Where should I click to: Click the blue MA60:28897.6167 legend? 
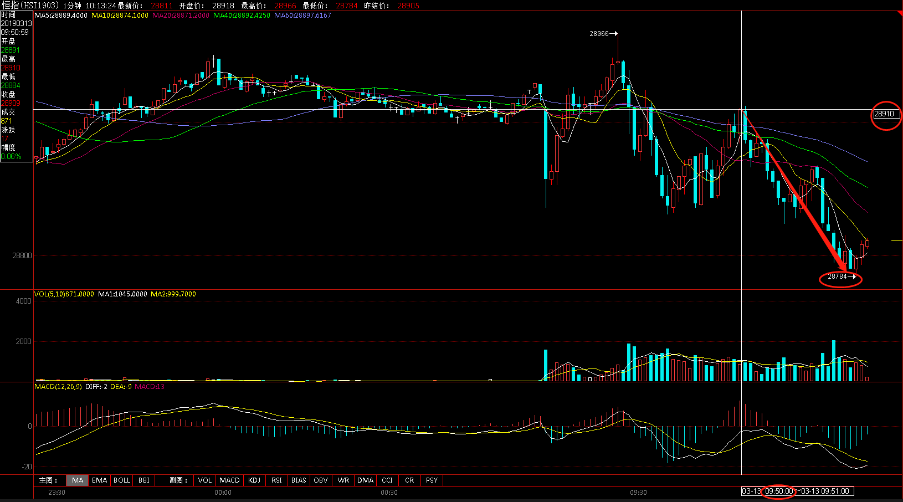(x=302, y=16)
